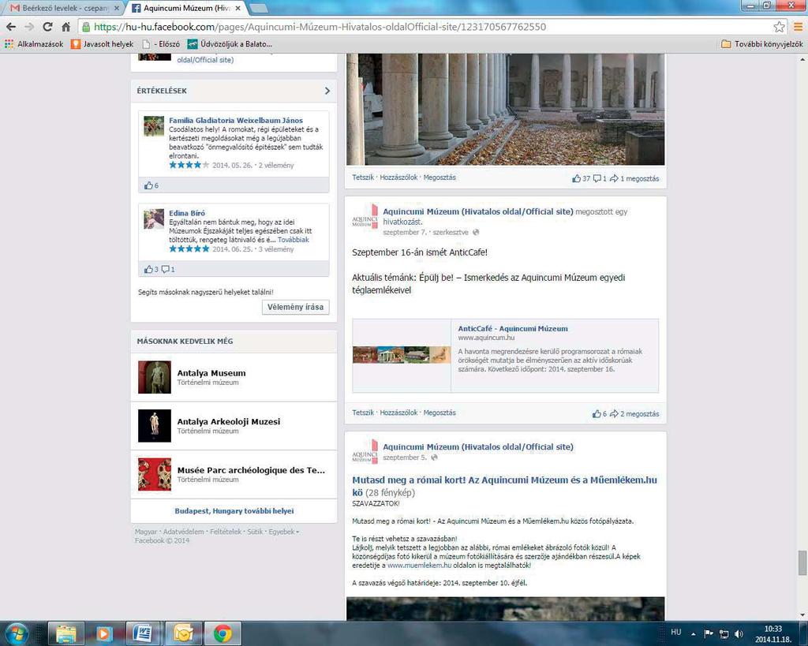This screenshot has width=808, height=646.
Task: Open További könyvjelzők bookmarks folder
Action: click(762, 44)
